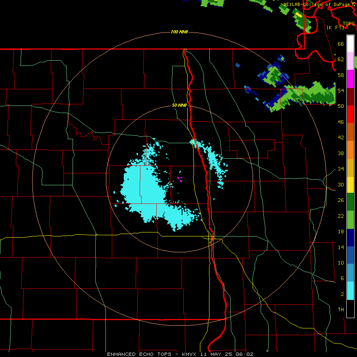357x357 pixels.
Task: Click the '18' legend value
Action: (341, 232)
